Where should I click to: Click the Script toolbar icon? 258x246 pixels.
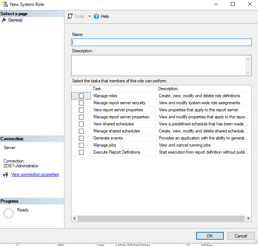(70, 16)
